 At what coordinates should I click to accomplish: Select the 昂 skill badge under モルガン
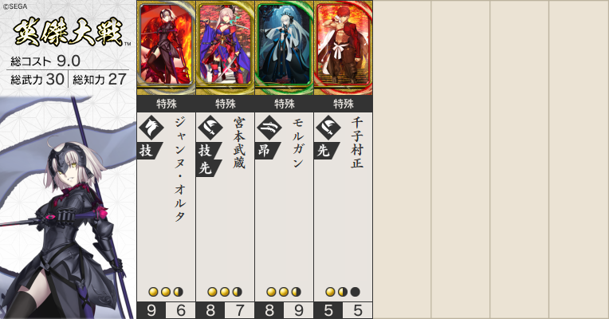[267, 151]
